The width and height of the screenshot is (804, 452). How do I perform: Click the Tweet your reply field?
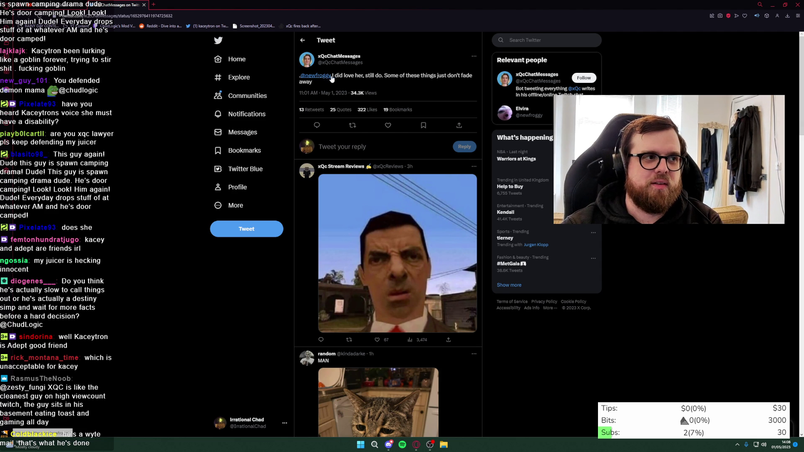click(382, 147)
